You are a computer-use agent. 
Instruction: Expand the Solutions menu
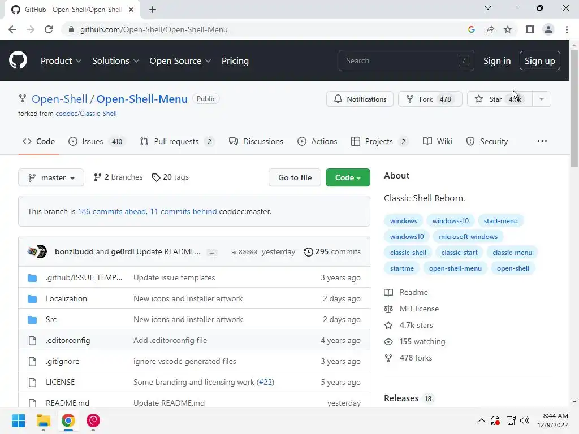click(115, 61)
